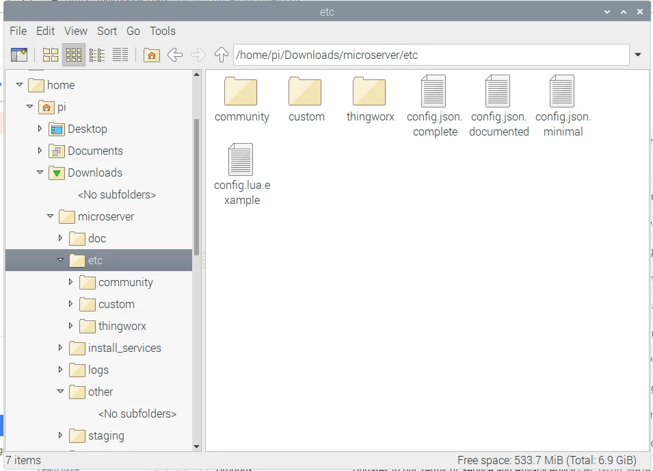Screen dimensions: 653x471
Task: Switch to icon view mode
Action: [x=51, y=55]
